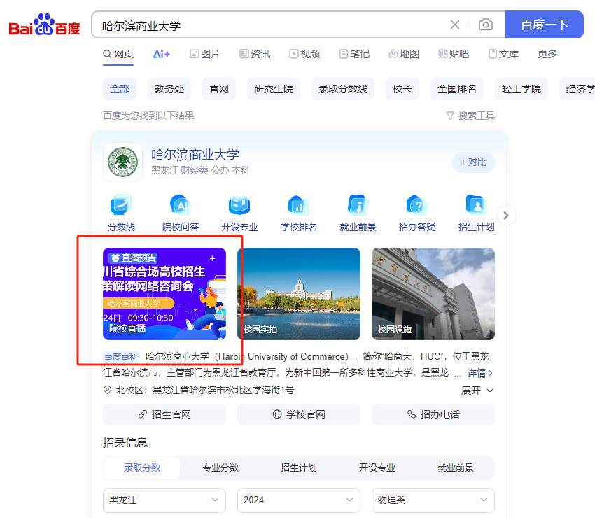Open the 分数线 score line icon

[x=121, y=206]
